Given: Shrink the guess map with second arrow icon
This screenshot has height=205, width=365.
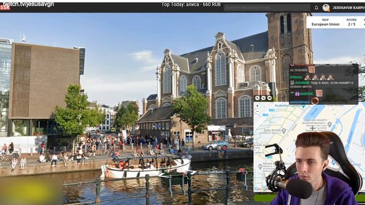Looking at the screenshot, I should pyautogui.click(x=263, y=98).
